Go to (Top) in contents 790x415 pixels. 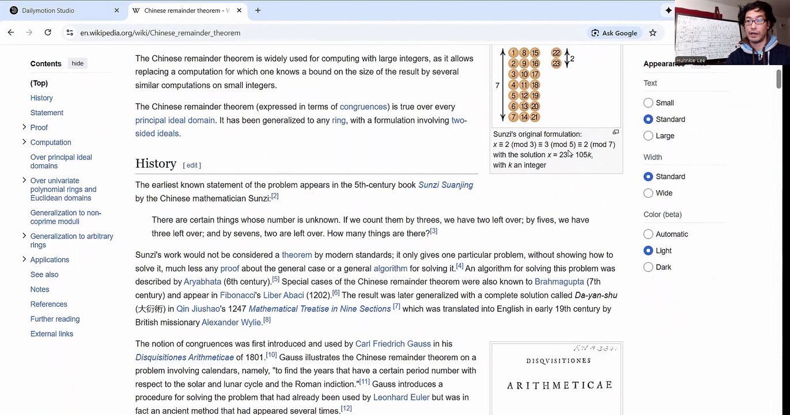coord(39,83)
